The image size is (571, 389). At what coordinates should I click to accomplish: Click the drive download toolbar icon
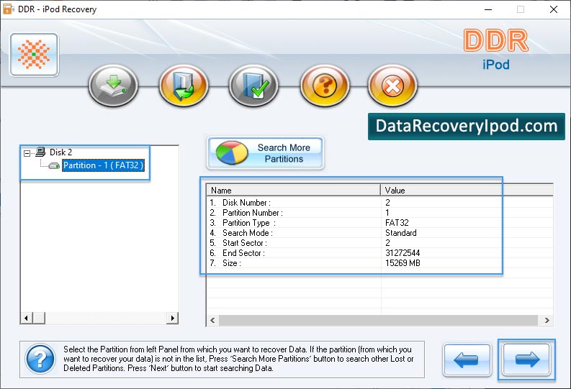point(113,86)
